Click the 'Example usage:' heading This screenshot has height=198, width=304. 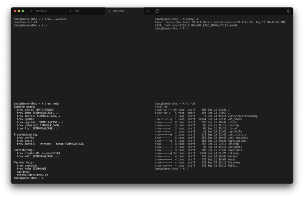[25, 107]
